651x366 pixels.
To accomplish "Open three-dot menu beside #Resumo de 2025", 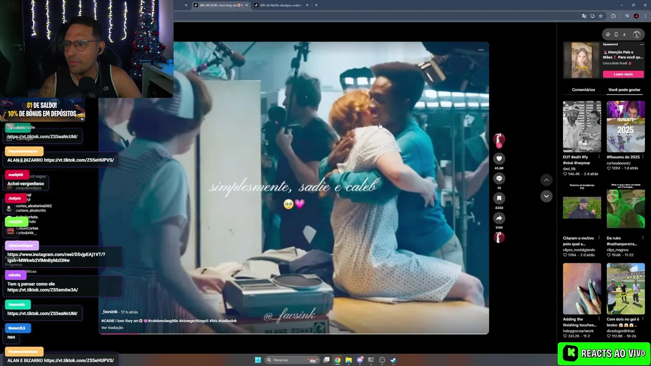I will (642, 157).
